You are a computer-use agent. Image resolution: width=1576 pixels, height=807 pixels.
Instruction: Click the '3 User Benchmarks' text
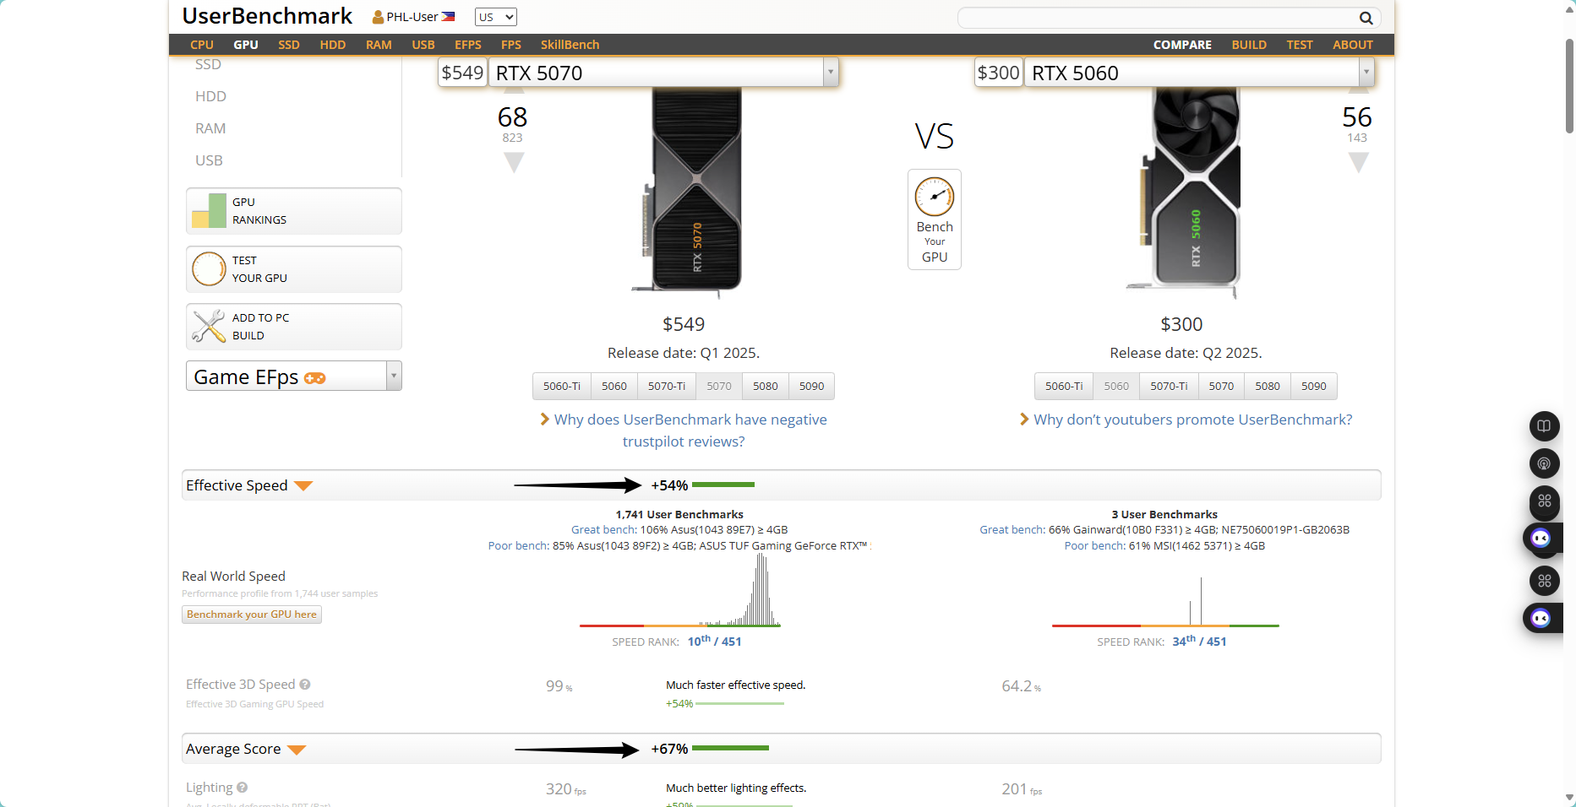1164,514
